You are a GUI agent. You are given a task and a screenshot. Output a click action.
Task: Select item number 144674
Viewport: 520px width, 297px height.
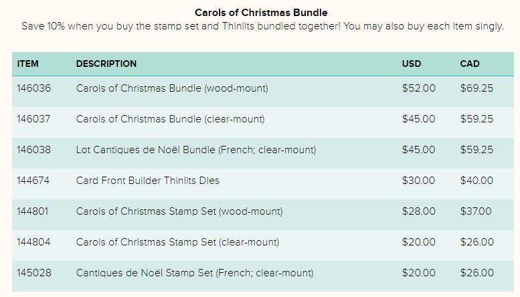(33, 181)
